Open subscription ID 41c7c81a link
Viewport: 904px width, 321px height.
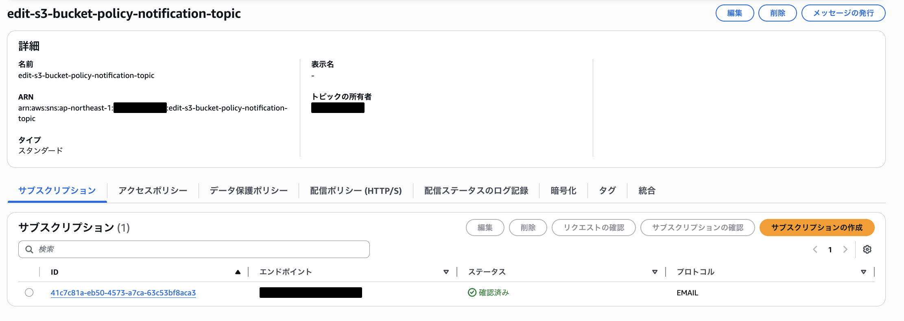(123, 293)
